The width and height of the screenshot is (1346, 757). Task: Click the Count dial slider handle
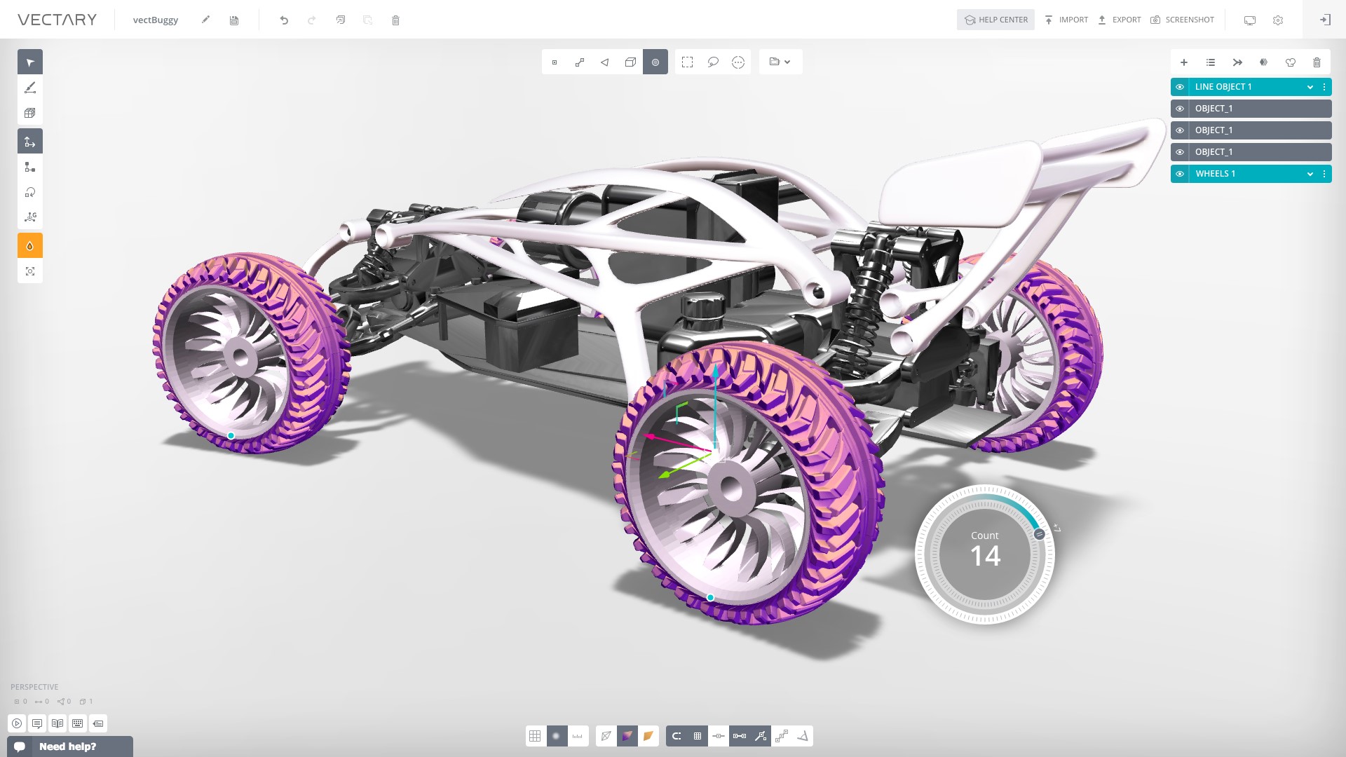pos(1039,534)
